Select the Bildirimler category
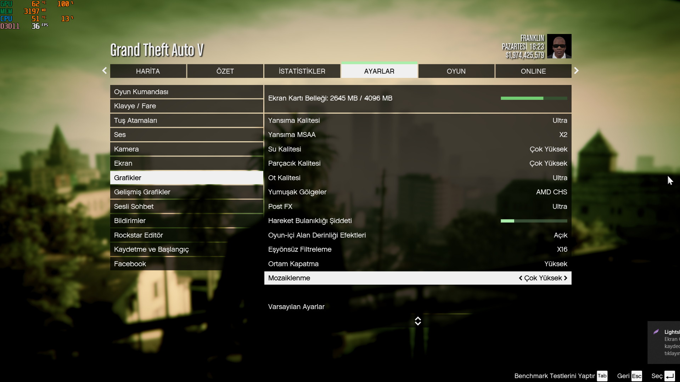The height and width of the screenshot is (382, 680). 187,221
